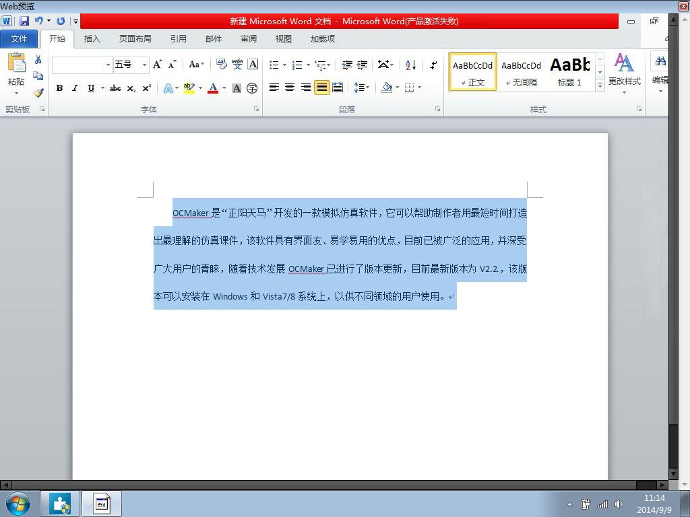
Task: Toggle underline formatting
Action: point(91,88)
